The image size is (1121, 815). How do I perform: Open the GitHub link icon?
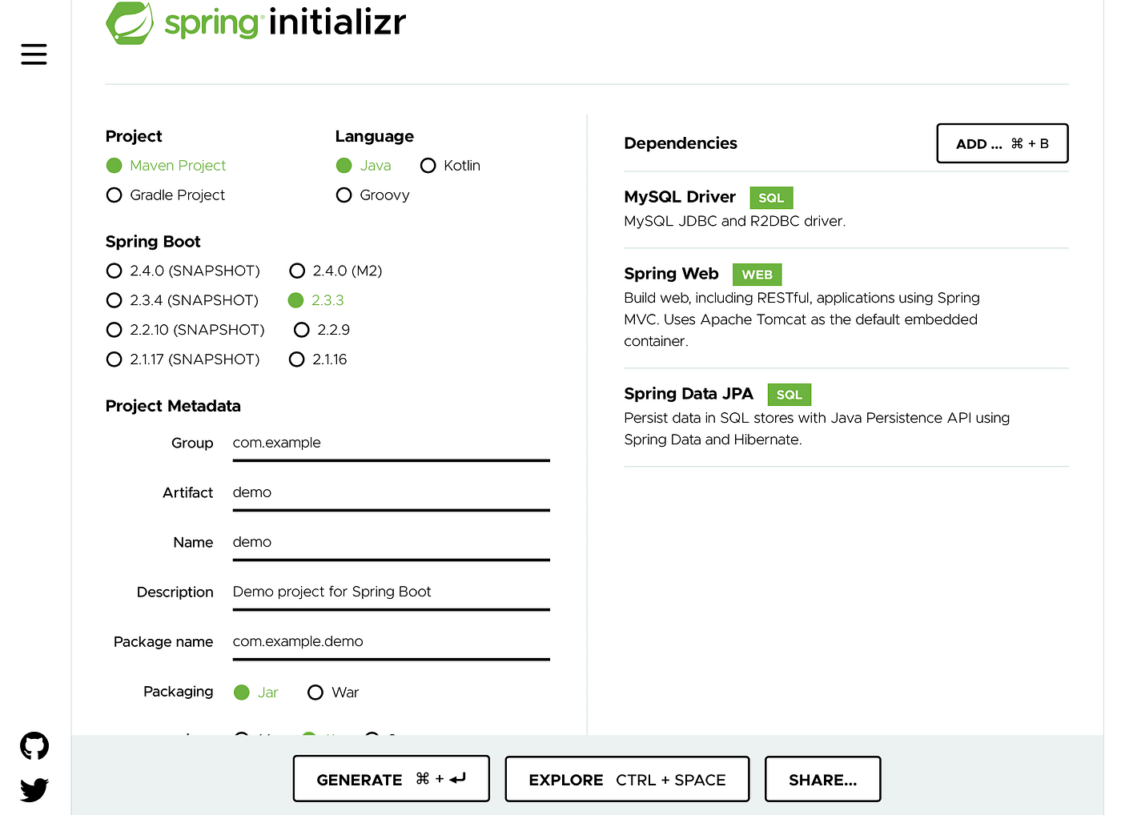[34, 746]
